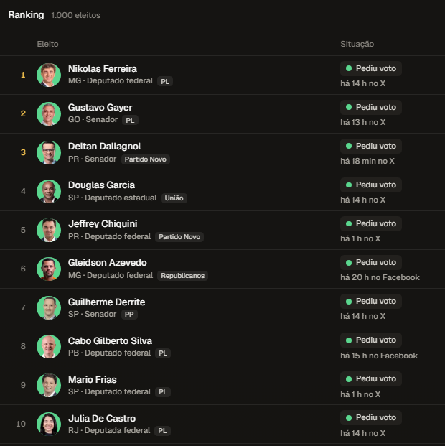This screenshot has height=446, width=445.
Task: Click 'há 15 h no Facebook' timestamp
Action: click(x=379, y=356)
